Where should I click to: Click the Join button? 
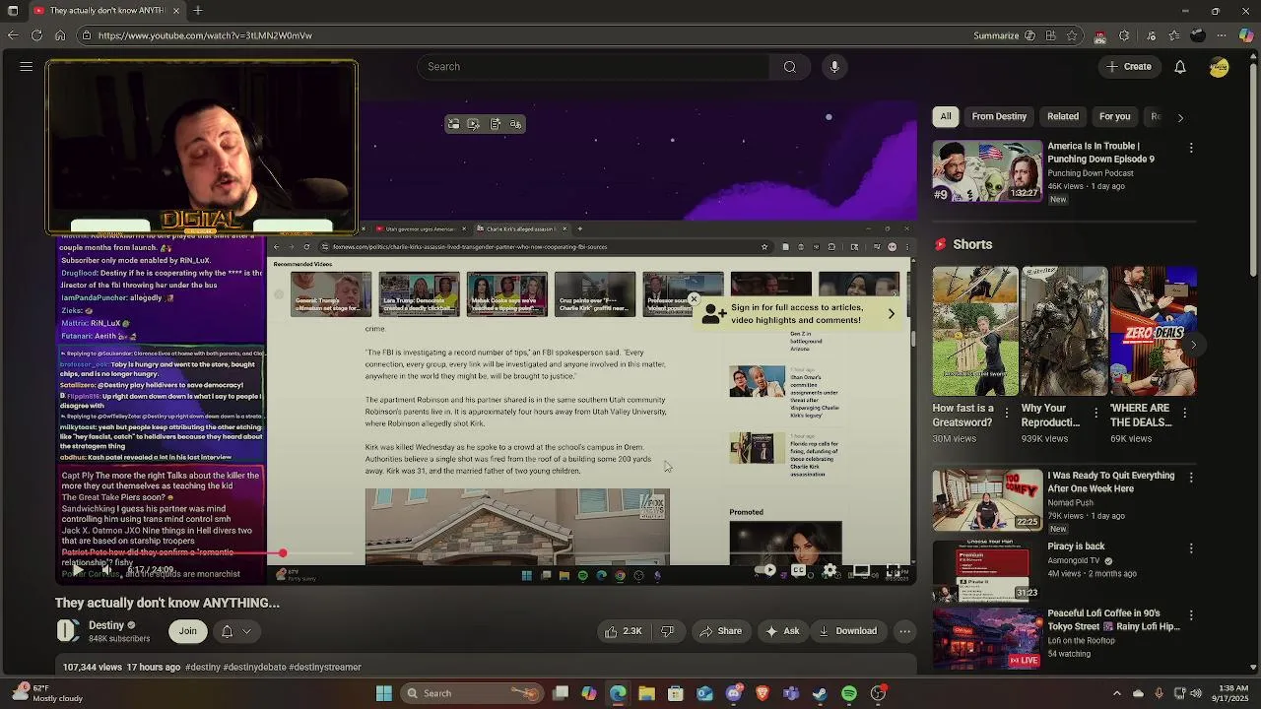point(187,631)
